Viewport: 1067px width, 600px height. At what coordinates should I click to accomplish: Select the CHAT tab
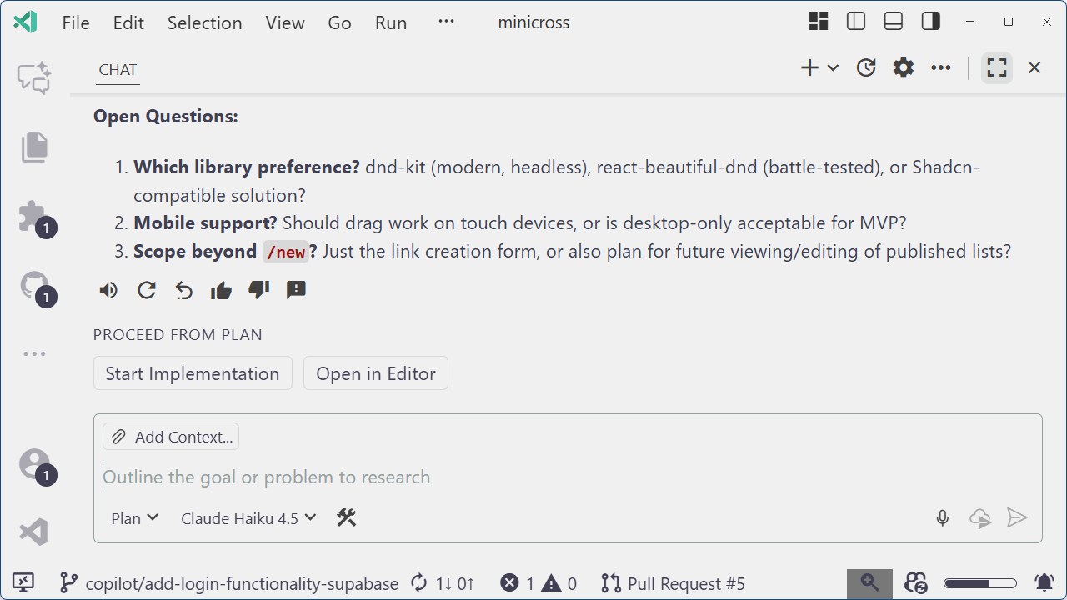click(117, 69)
